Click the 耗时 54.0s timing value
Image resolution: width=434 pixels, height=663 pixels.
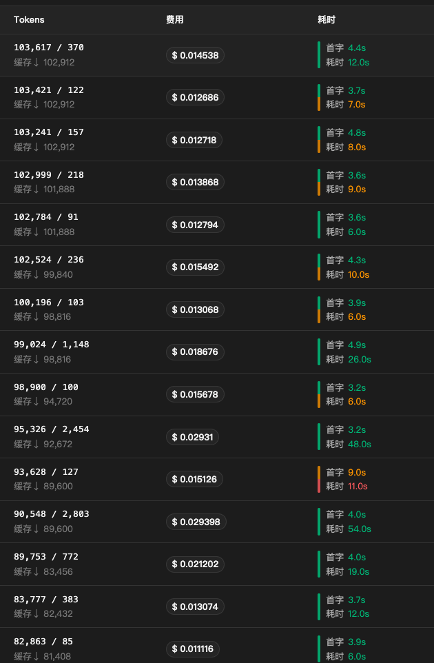(348, 529)
